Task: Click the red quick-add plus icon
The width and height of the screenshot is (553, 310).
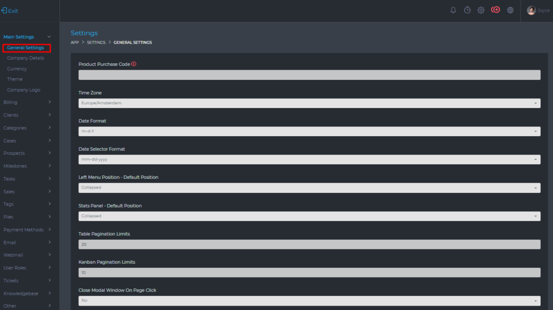Action: tap(495, 10)
